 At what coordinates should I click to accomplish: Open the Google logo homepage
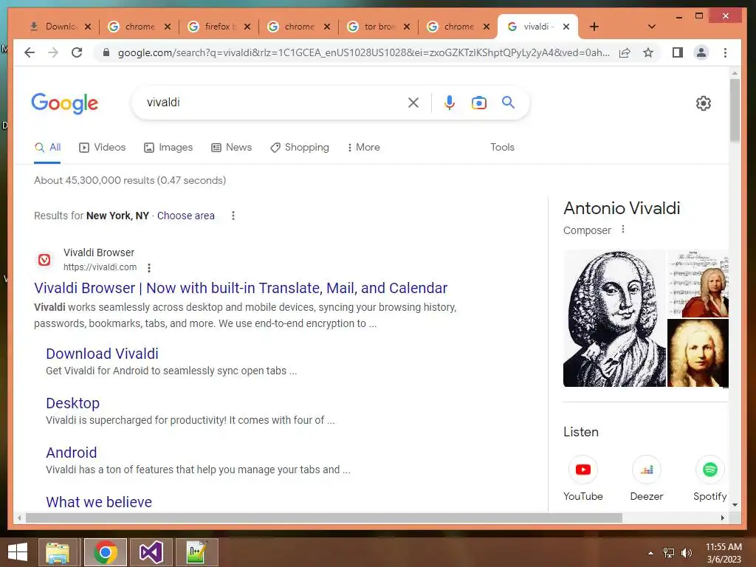coord(65,103)
